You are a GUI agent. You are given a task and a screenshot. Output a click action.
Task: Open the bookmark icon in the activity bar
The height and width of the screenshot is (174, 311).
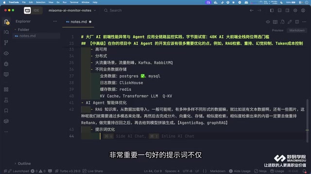tap(6, 111)
